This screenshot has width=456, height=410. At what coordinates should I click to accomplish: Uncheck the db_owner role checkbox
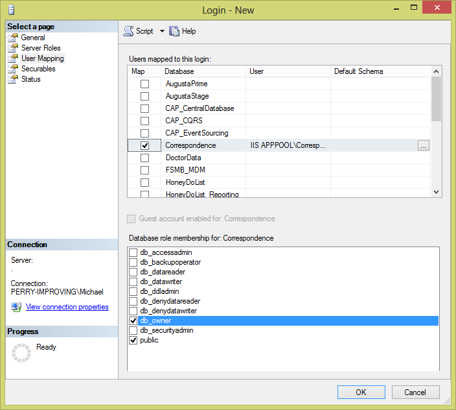point(133,321)
